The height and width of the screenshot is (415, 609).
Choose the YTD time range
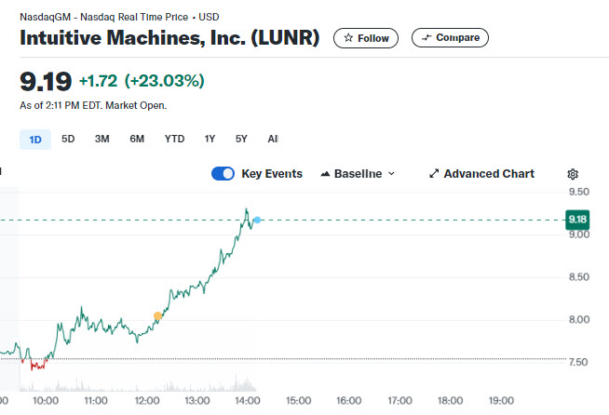coord(174,139)
